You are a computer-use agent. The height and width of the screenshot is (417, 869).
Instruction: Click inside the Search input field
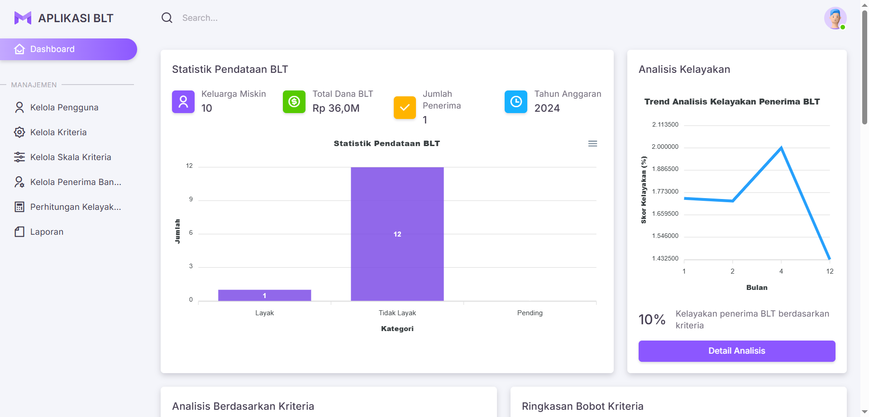pos(272,18)
